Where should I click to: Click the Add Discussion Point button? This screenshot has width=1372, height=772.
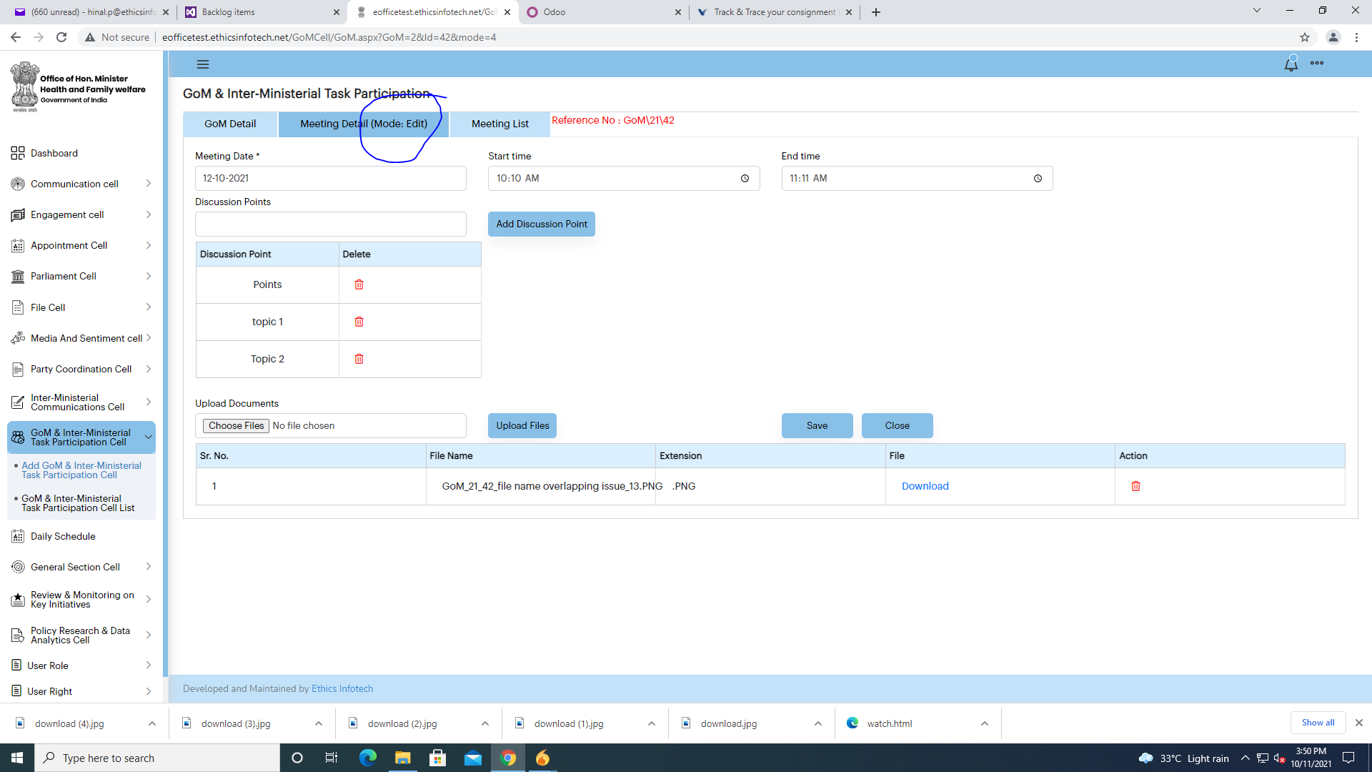(541, 224)
